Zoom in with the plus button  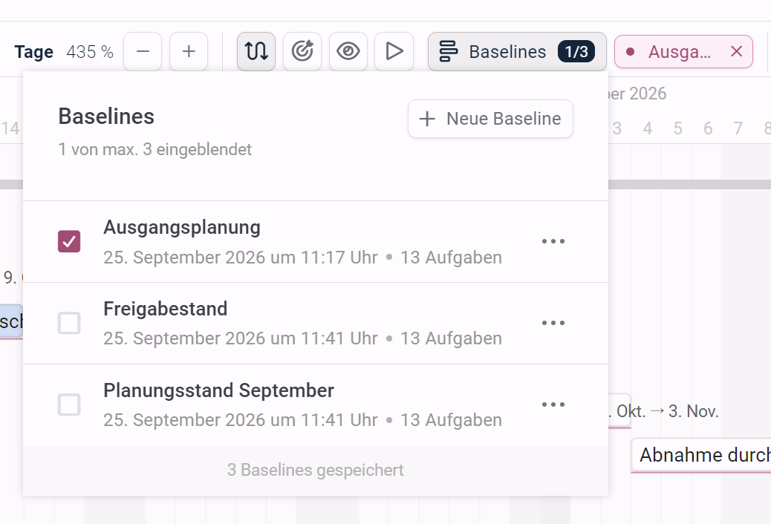pos(189,52)
